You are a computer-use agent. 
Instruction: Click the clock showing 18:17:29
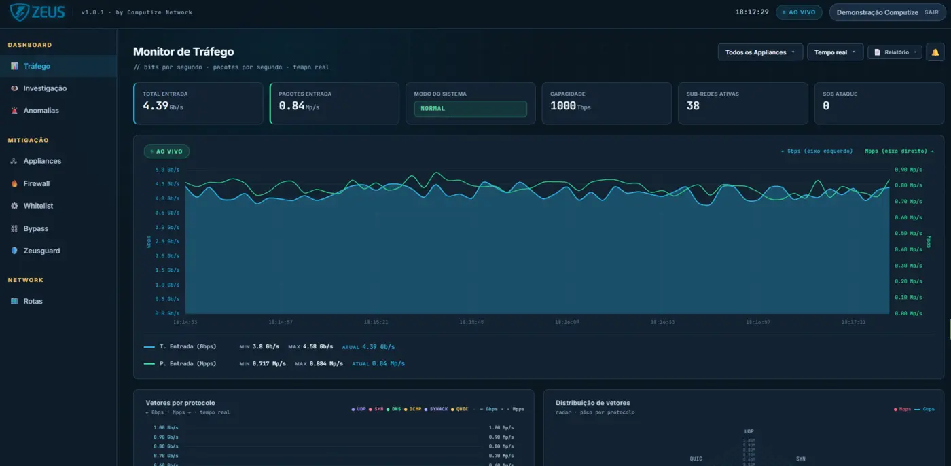(x=752, y=12)
